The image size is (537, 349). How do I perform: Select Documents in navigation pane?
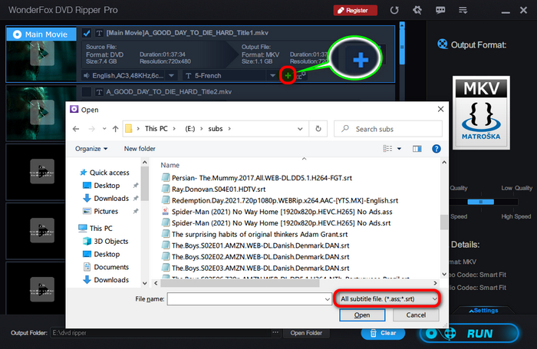point(111,267)
